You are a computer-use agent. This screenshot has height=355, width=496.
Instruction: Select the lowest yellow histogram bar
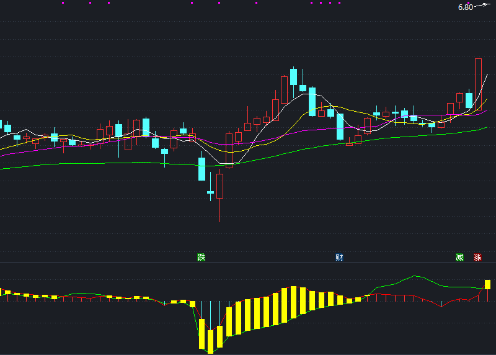point(210,341)
